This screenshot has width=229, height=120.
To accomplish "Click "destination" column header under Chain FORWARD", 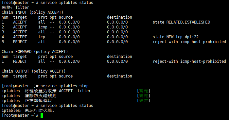I will point(119,57).
